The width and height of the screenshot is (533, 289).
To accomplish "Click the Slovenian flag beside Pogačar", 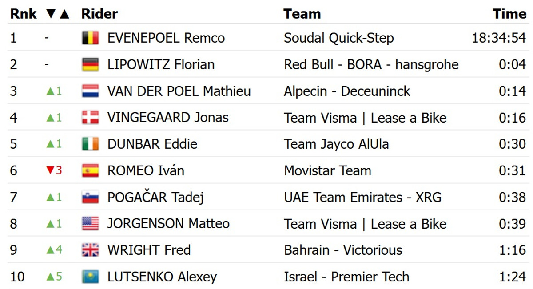I will tap(90, 197).
